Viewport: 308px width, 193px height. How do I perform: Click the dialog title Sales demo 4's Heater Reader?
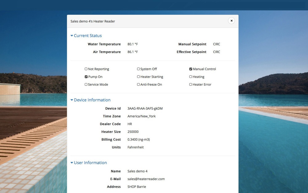coord(93,21)
